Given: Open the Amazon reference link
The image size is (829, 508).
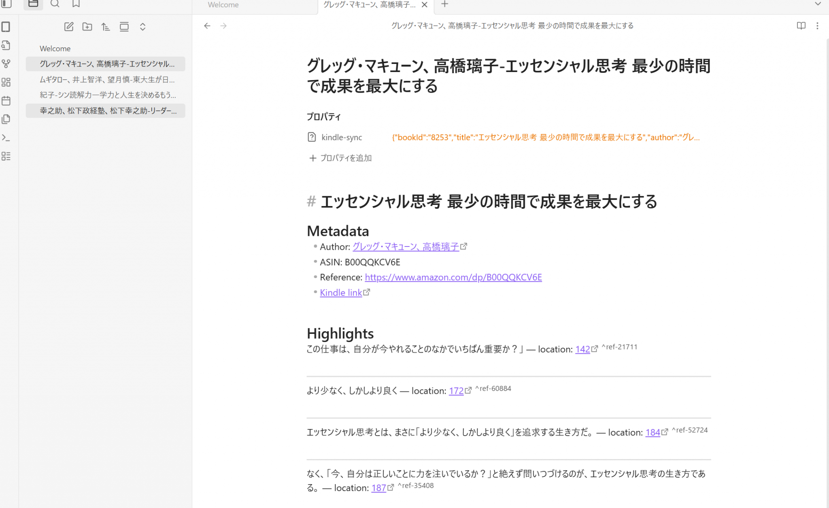Looking at the screenshot, I should click(453, 277).
